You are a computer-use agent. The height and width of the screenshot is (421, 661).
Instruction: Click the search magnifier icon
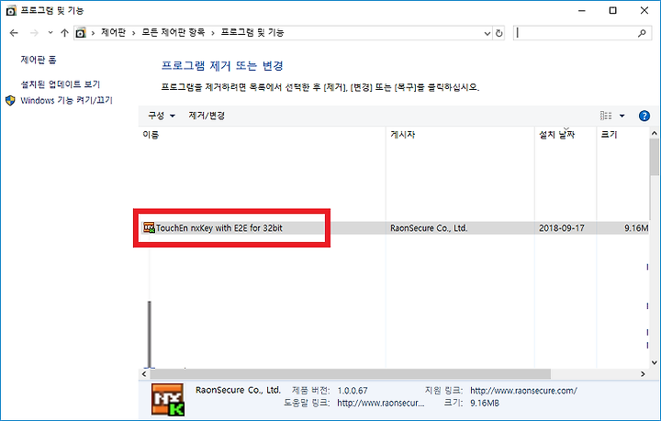pos(642,33)
